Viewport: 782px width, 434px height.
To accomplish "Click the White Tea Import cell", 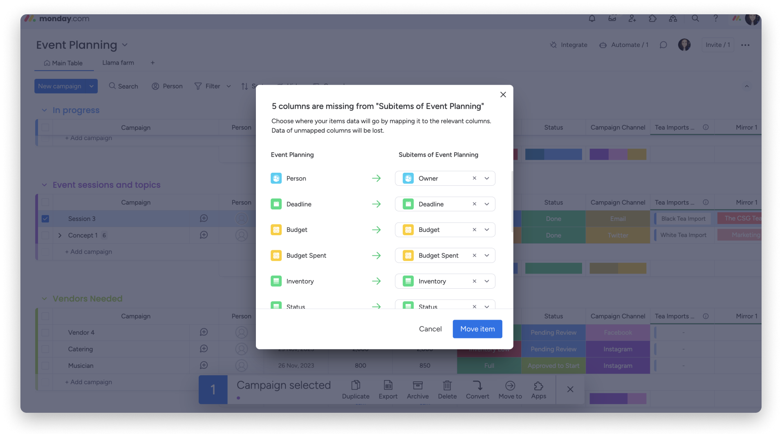I will 683,235.
